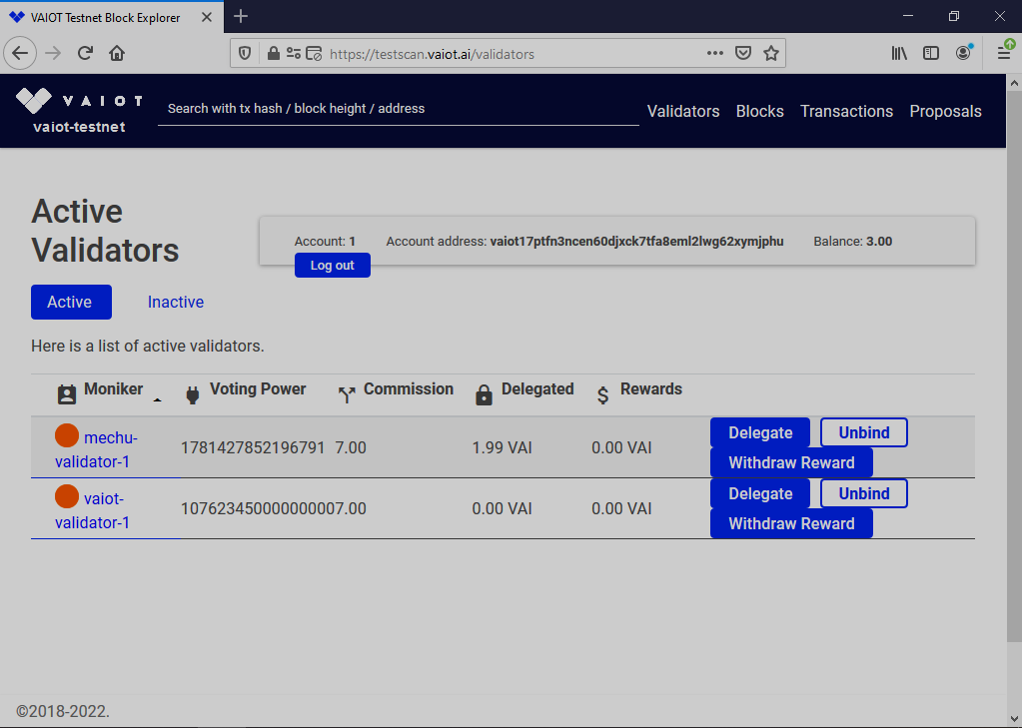Click the tracking protection shield icon
The width and height of the screenshot is (1022, 728).
(x=245, y=54)
